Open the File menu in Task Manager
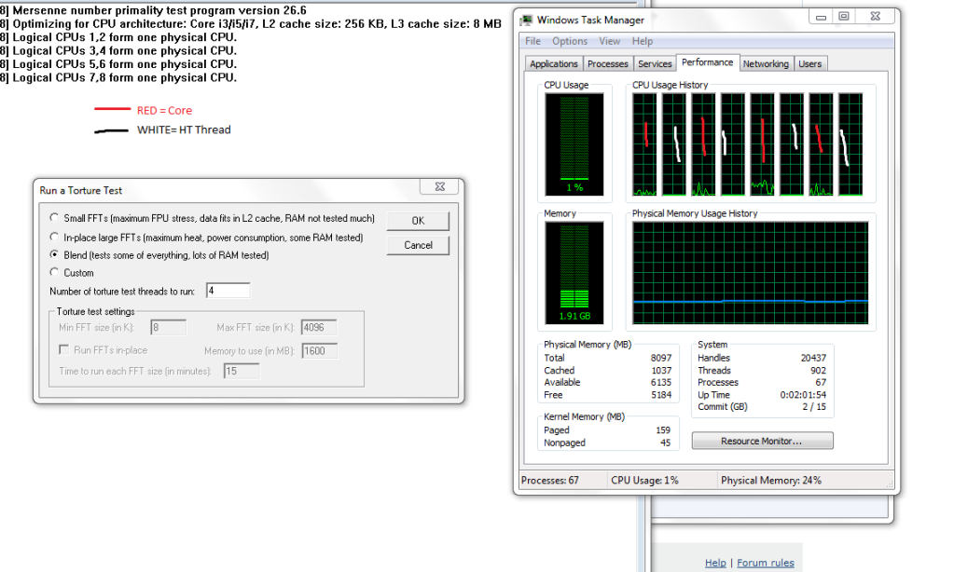This screenshot has height=572, width=954. coord(533,41)
